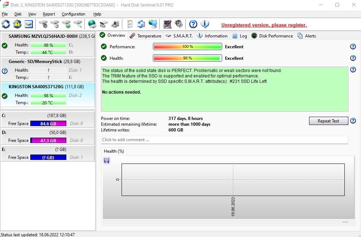Viewport: 361px width, 237px height.
Task: Click help icon next to Repeat Test
Action: coord(353,121)
